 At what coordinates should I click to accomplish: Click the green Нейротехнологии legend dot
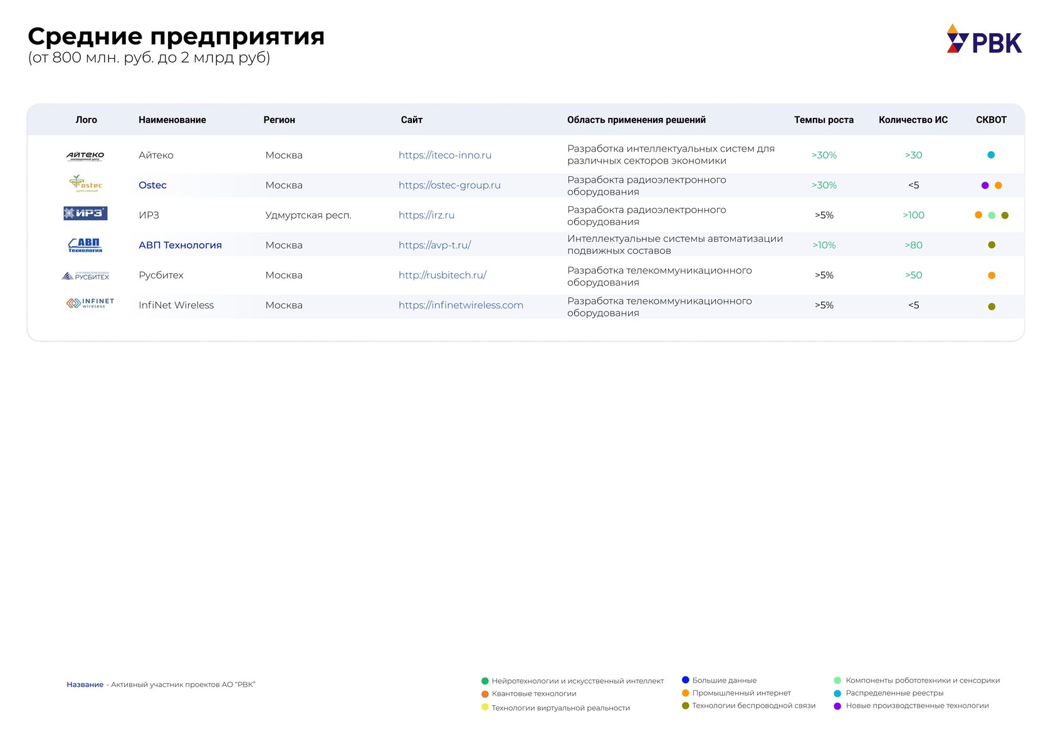coord(485,681)
